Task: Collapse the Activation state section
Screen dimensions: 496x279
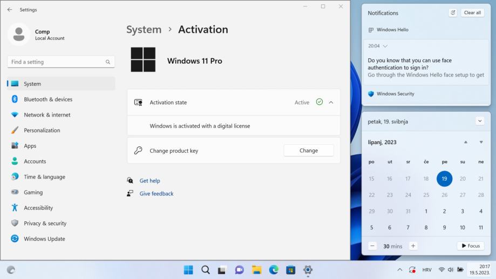Action: click(331, 102)
